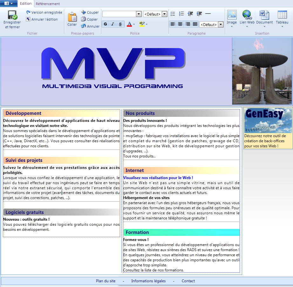Viewport: 293px width, 287px height.
Task: Click the Document insertion icon
Action: click(x=264, y=15)
